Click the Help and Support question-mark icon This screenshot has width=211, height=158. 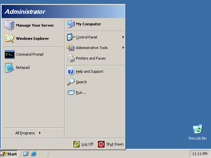click(71, 71)
